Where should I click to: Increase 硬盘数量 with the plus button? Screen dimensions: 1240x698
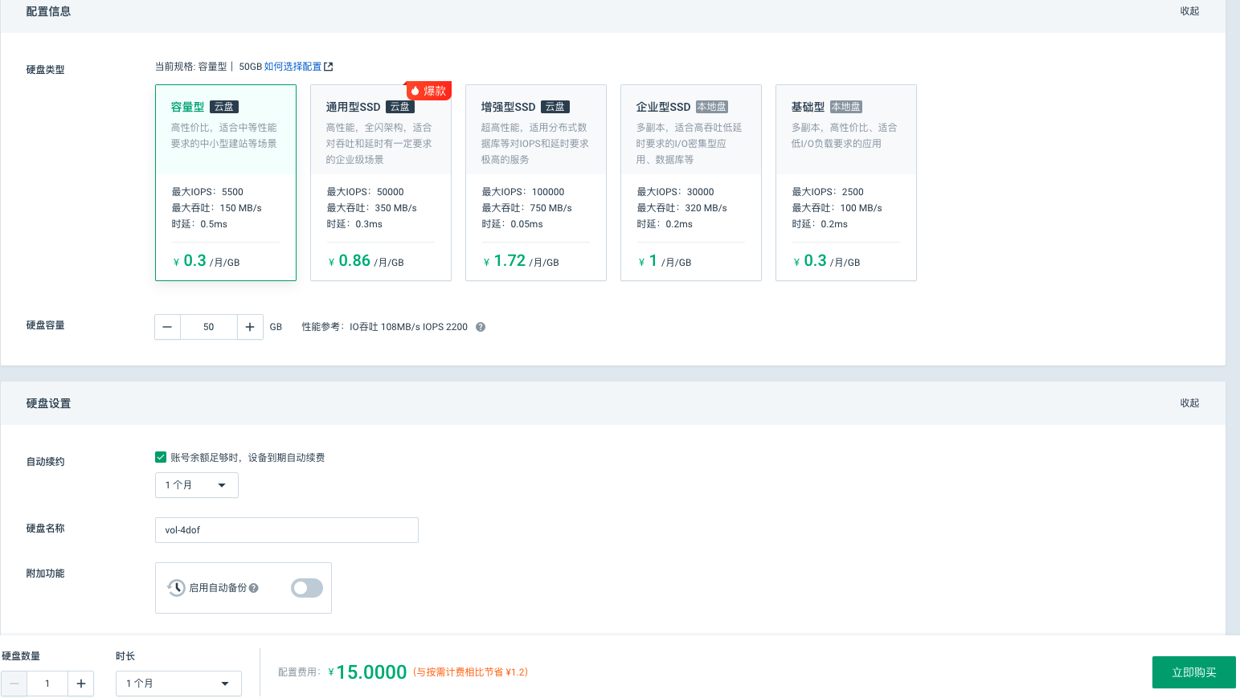click(x=81, y=684)
